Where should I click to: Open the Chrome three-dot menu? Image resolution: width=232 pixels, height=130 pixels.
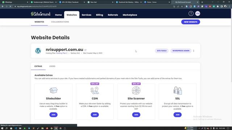tap(229, 6)
